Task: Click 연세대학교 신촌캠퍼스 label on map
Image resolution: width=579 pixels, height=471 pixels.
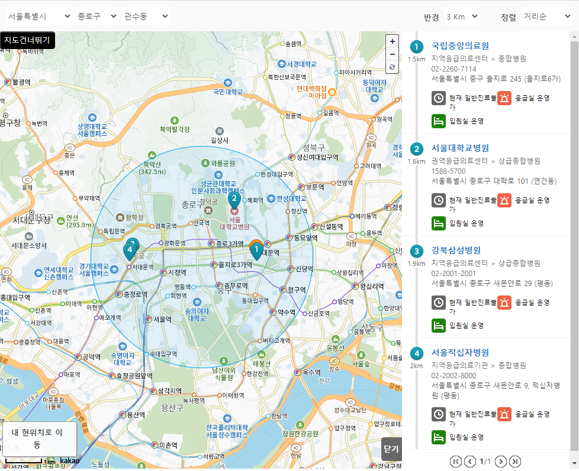Action: coord(59,273)
